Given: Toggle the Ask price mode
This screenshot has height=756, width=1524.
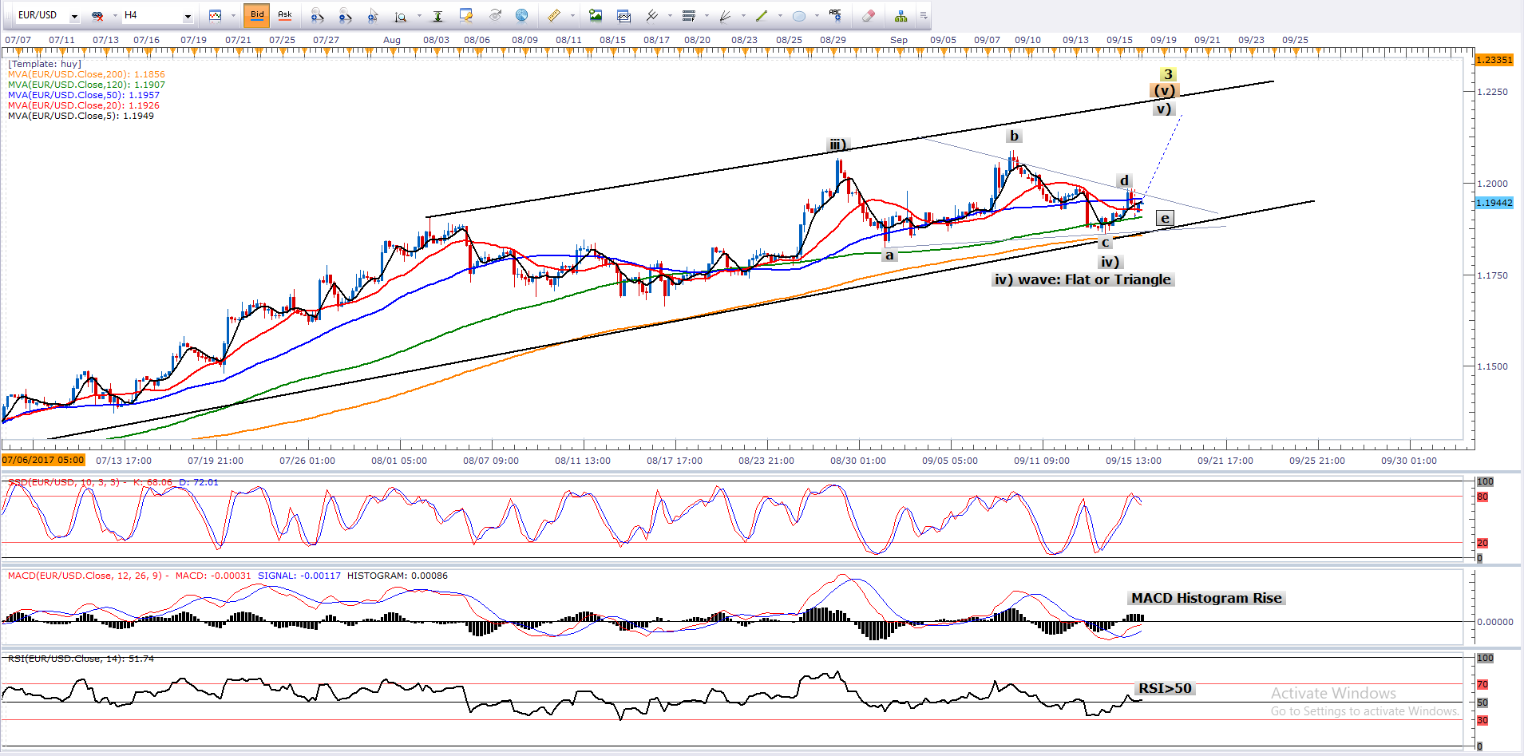Looking at the screenshot, I should tap(285, 15).
